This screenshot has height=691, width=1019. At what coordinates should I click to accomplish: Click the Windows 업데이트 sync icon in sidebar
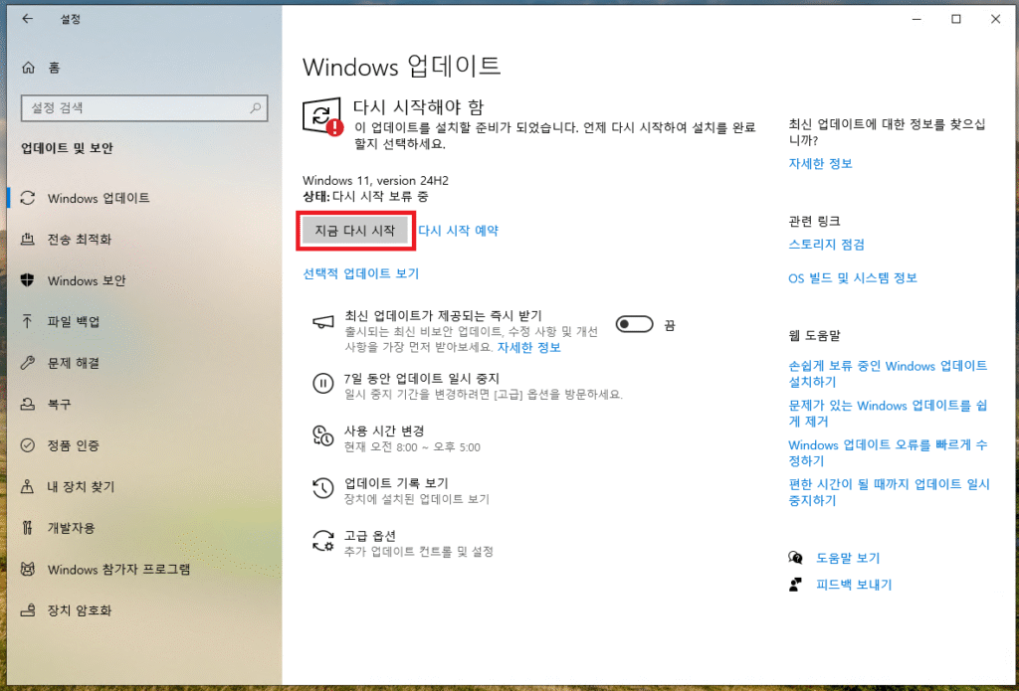(x=27, y=198)
